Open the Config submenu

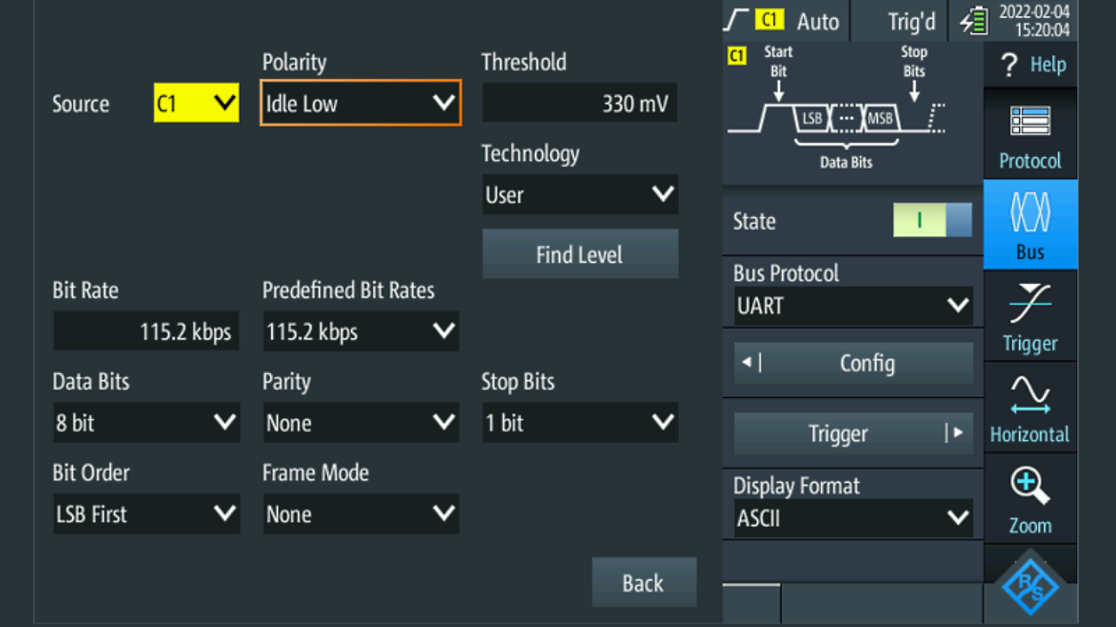point(852,364)
